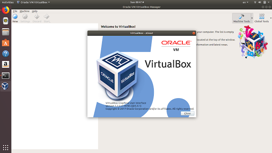Open the Help menu
Image resolution: width=272 pixels, height=153 pixels.
(34, 11)
